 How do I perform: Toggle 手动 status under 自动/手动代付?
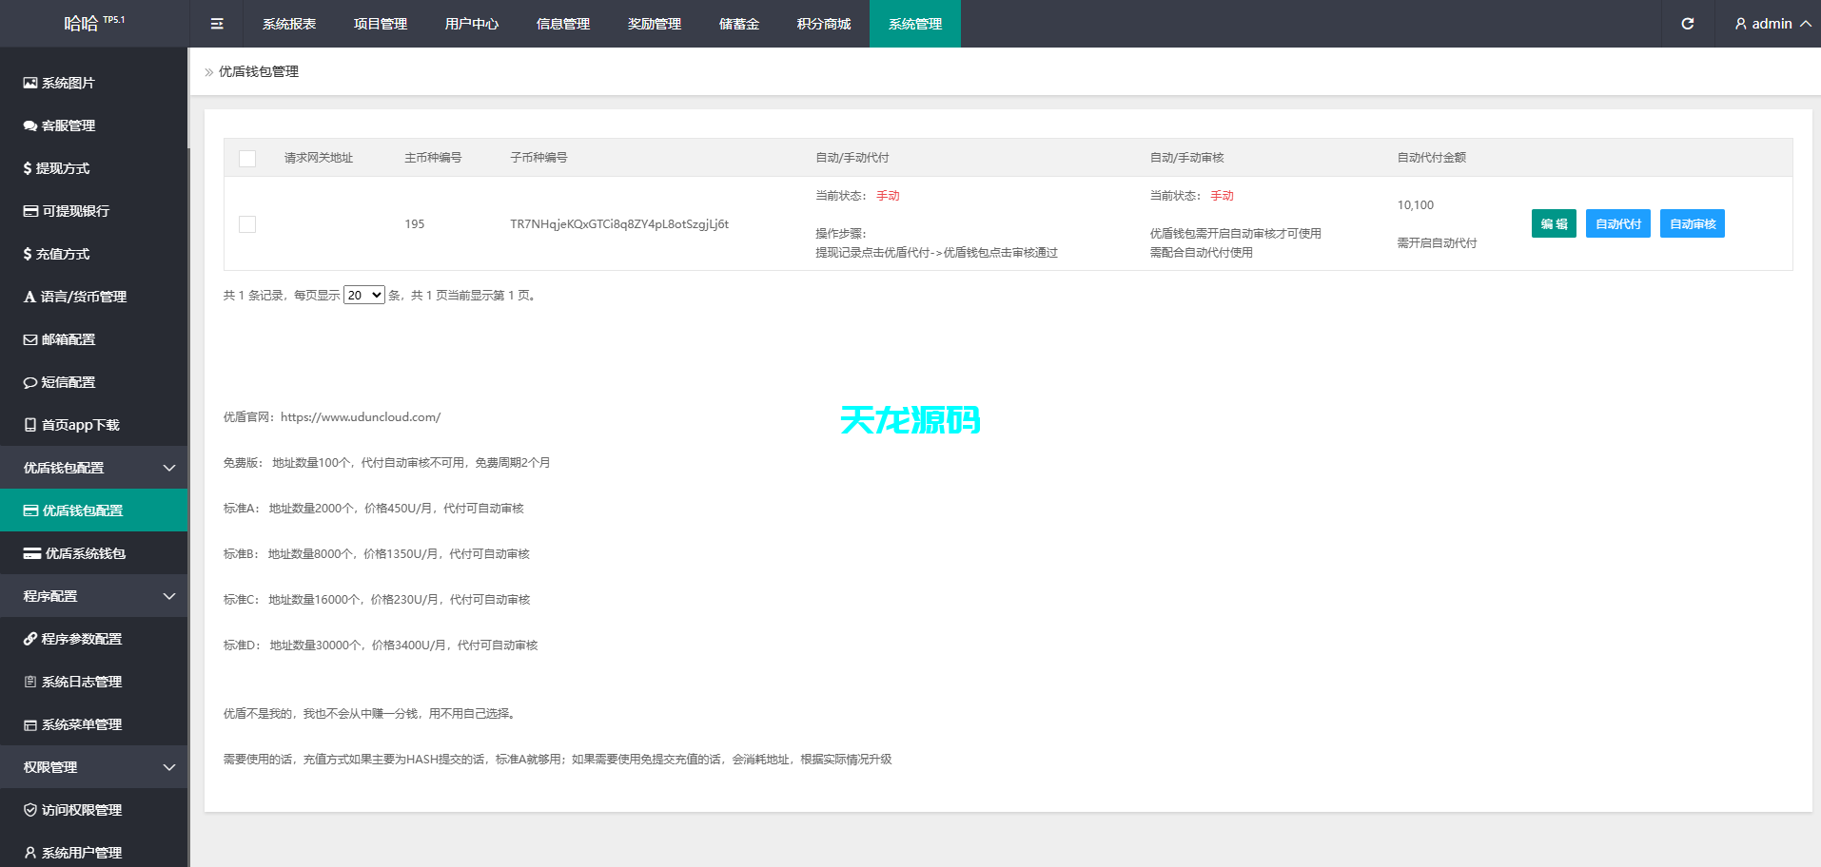tap(888, 195)
